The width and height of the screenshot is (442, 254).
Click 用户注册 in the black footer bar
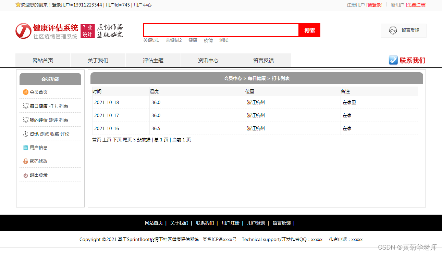(x=231, y=223)
